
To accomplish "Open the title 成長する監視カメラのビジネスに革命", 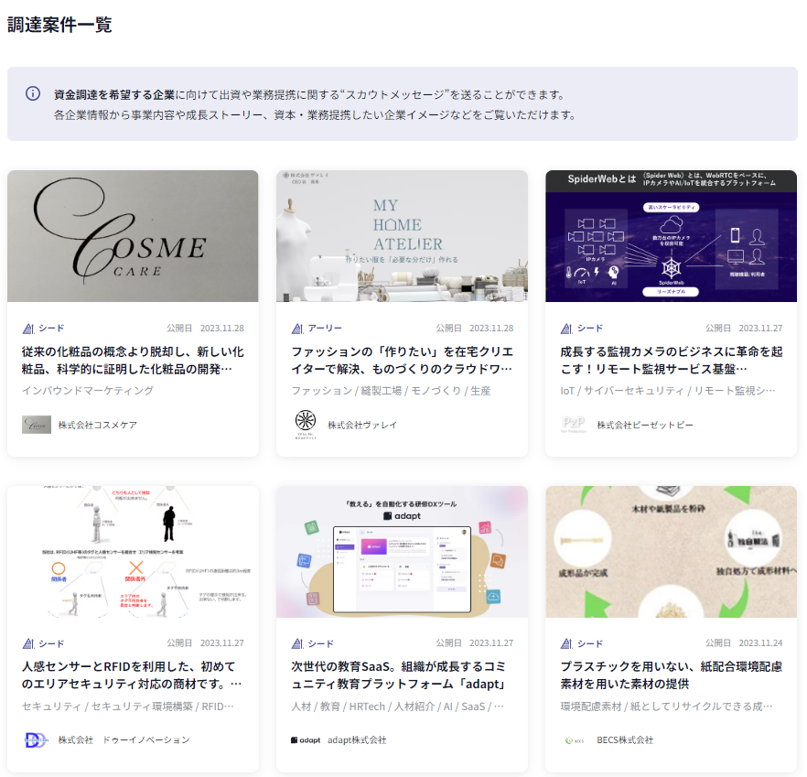I will [x=672, y=361].
